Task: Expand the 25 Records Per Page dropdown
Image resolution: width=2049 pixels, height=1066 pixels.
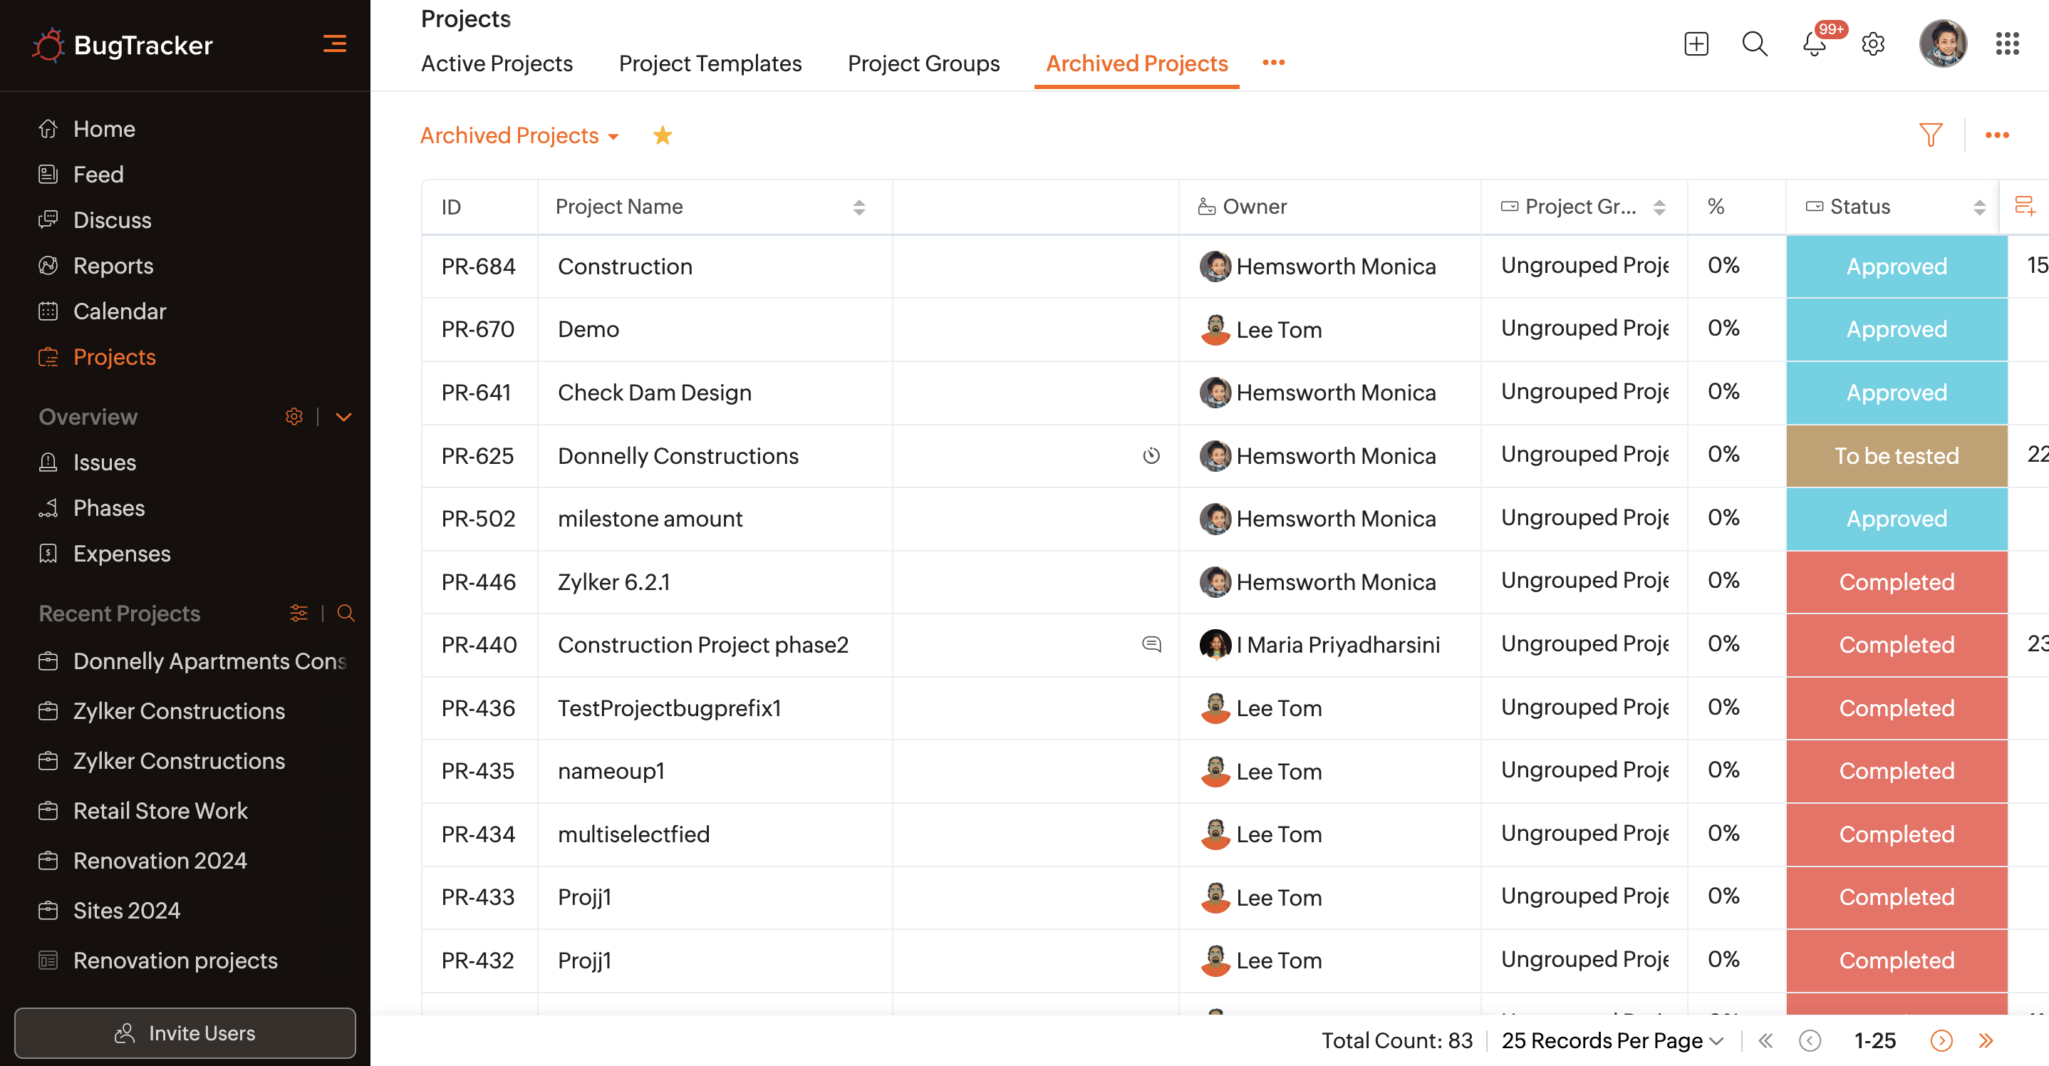Action: click(x=1612, y=1040)
